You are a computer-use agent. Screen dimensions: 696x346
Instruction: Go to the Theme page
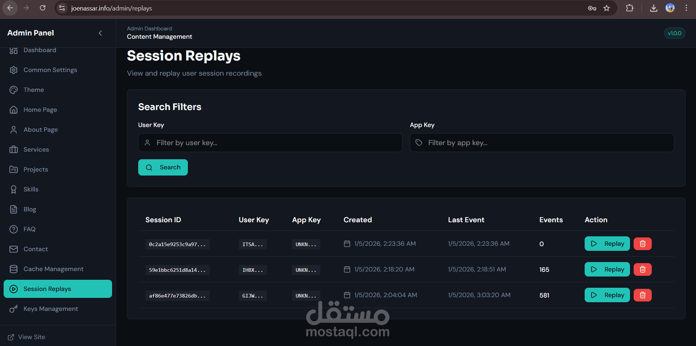click(58, 90)
